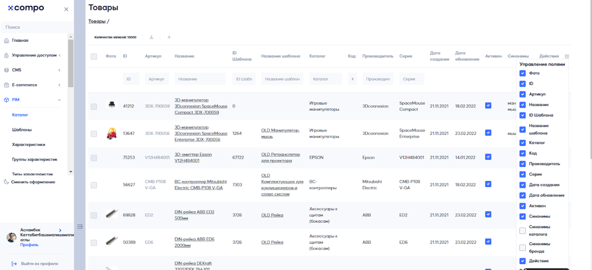The height and width of the screenshot is (270, 592).
Task: Open the Характеристики submenu item
Action: [x=29, y=145]
